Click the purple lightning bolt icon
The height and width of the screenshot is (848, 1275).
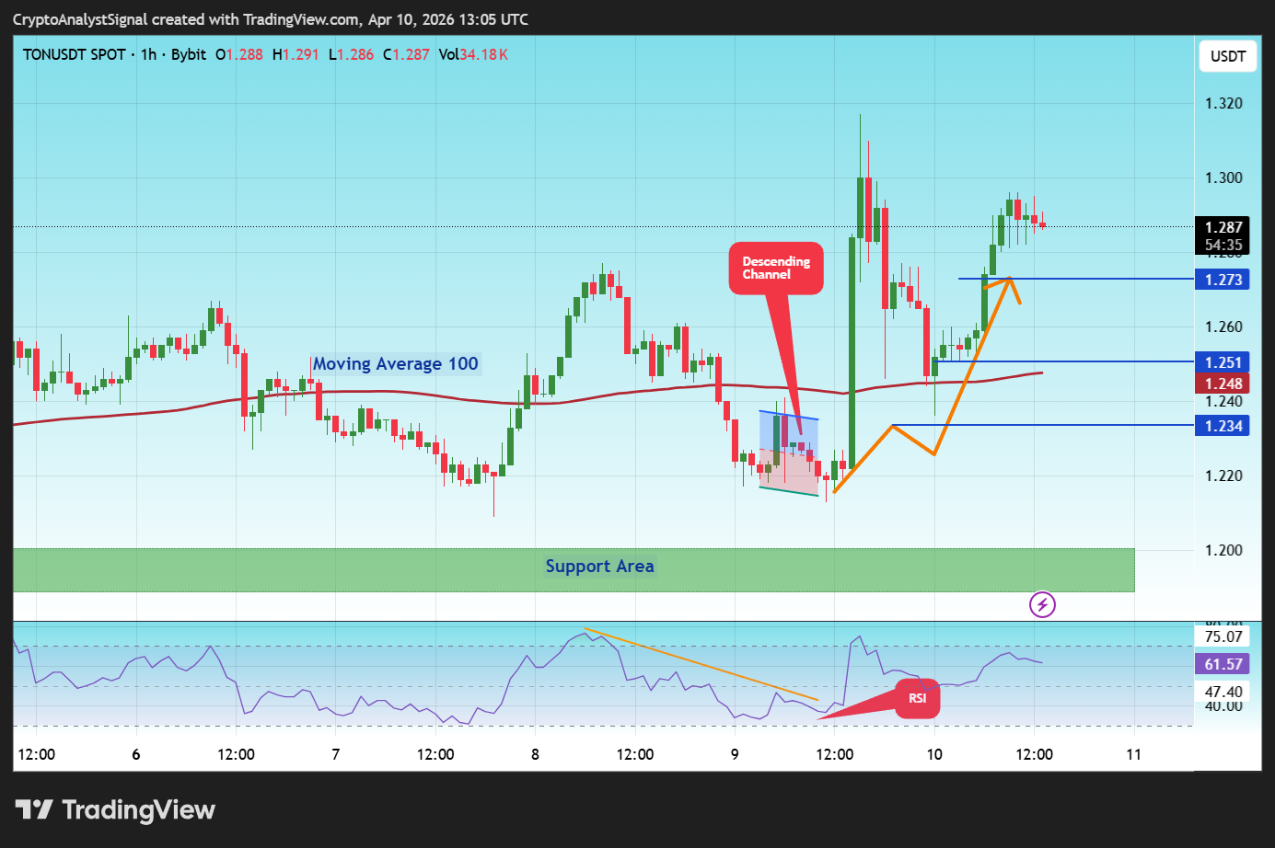coord(1042,604)
